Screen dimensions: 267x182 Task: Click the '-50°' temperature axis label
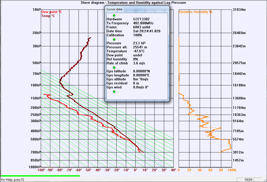[x=88, y=170]
